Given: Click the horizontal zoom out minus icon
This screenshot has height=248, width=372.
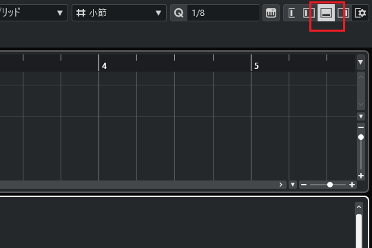Looking at the screenshot, I should 304,185.
